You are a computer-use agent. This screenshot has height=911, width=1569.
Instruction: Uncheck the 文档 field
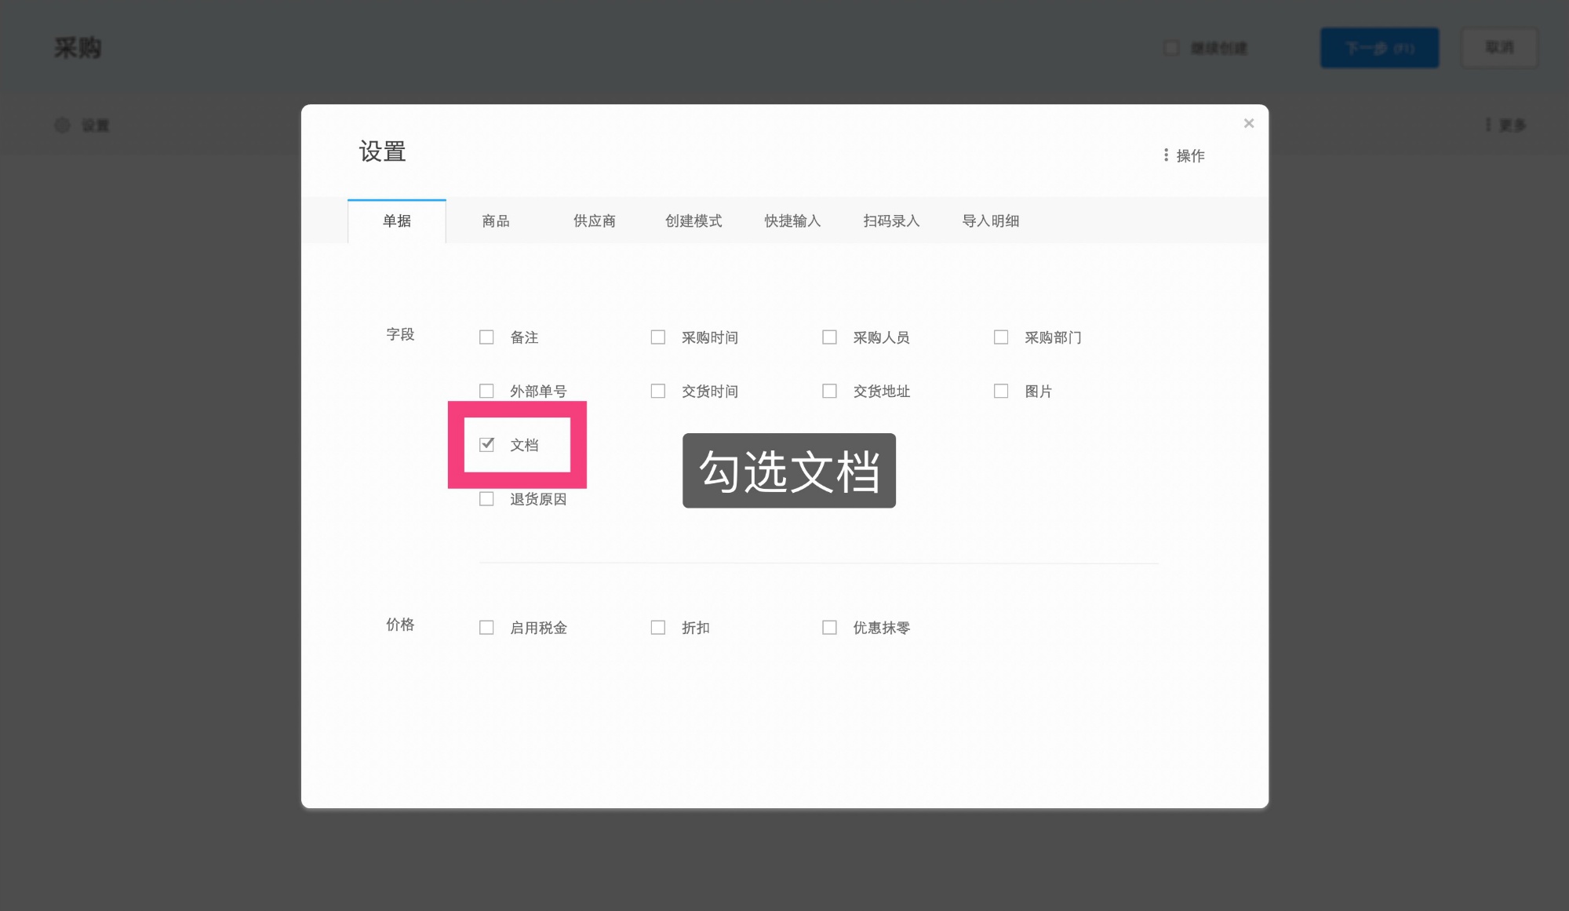pos(487,444)
